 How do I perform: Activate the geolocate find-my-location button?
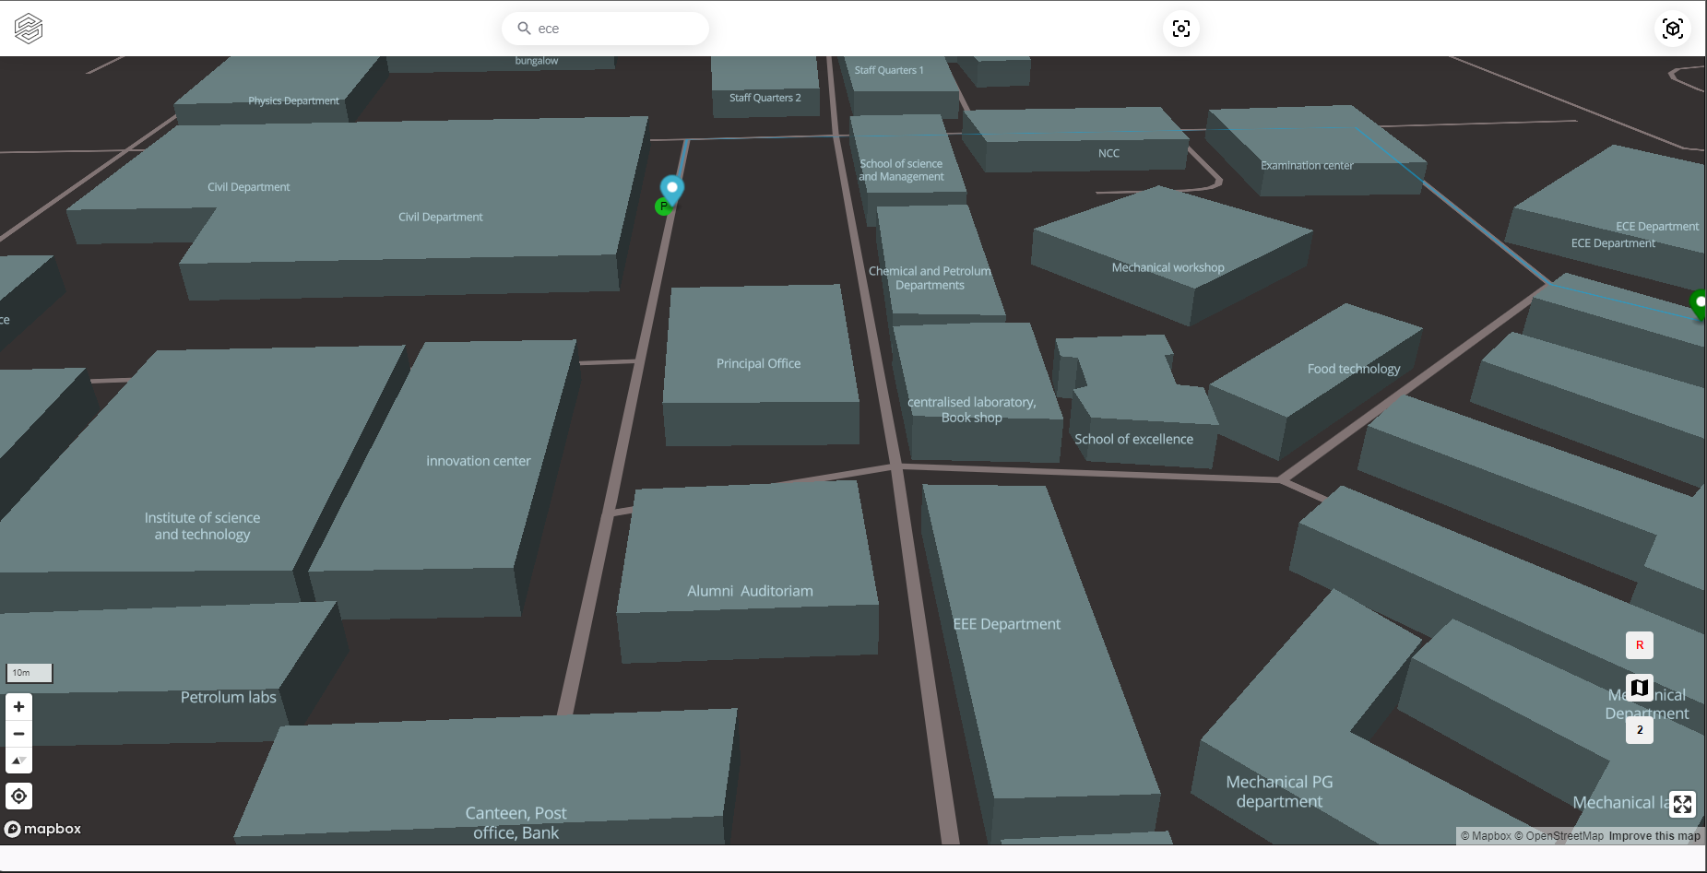tap(18, 796)
